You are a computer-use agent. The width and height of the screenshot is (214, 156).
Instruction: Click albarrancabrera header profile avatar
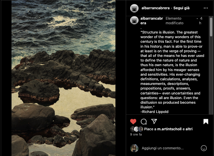(134, 8)
